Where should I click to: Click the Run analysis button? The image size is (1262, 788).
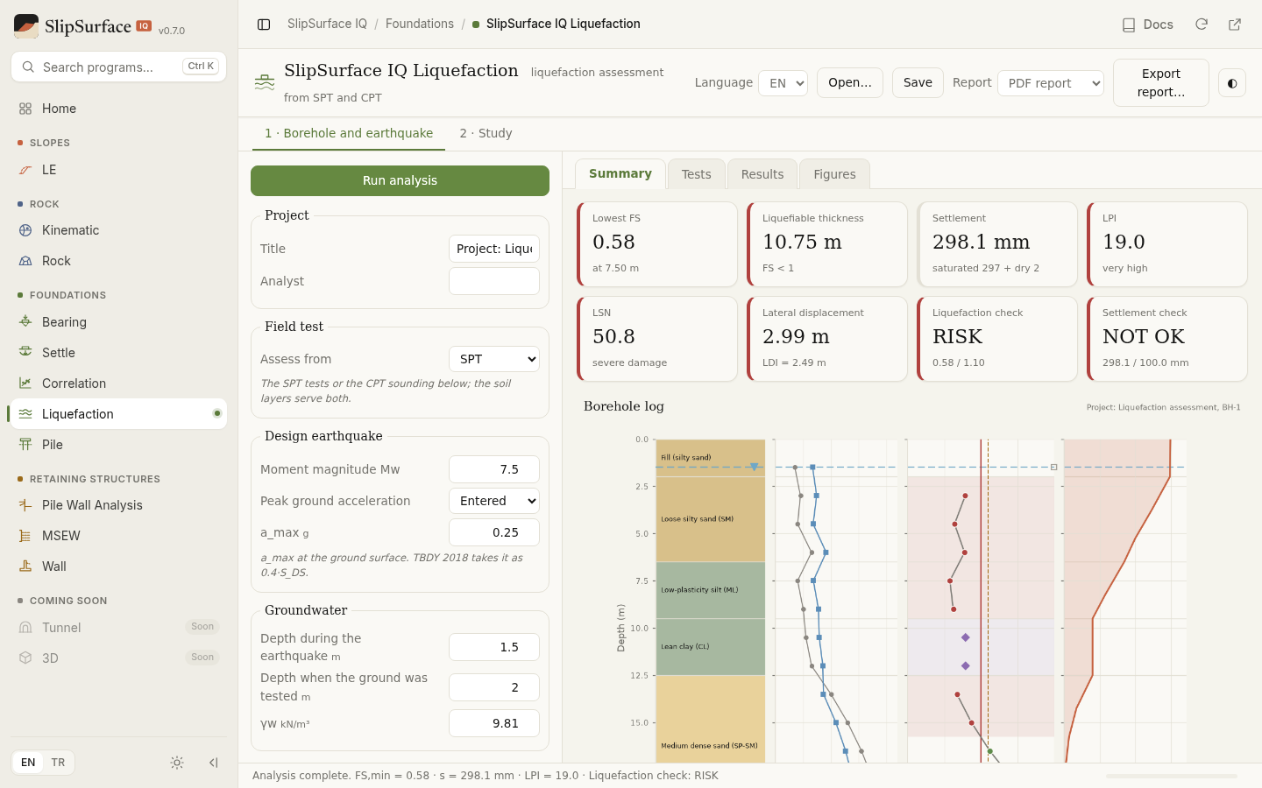tap(400, 180)
